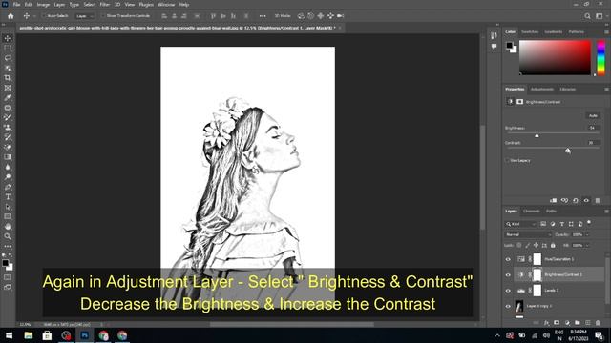The width and height of the screenshot is (611, 343).
Task: Select the Spot Healing Brush tool
Action: (x=8, y=108)
